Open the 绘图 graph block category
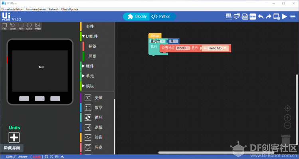Image resolution: width=299 pixels, height=159 pixels. tap(97, 137)
